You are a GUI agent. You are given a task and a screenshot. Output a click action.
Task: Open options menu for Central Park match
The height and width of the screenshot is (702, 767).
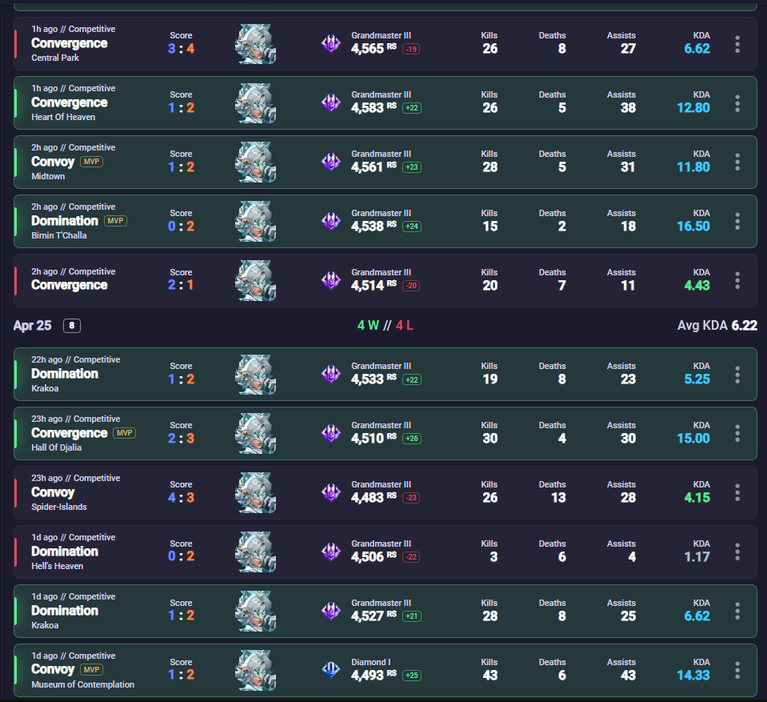[x=737, y=45]
